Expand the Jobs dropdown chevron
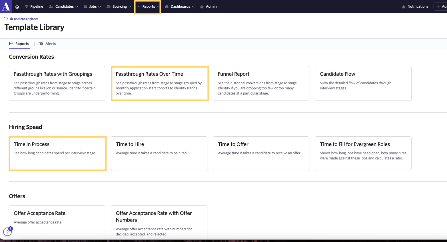This screenshot has height=242, width=447. pyautogui.click(x=99, y=7)
